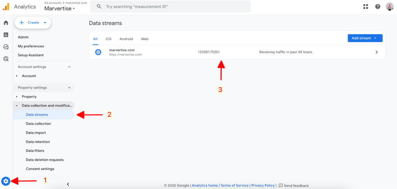Click the Terms of Service link
Viewport: 397px width, 189px height.
pyautogui.click(x=235, y=186)
